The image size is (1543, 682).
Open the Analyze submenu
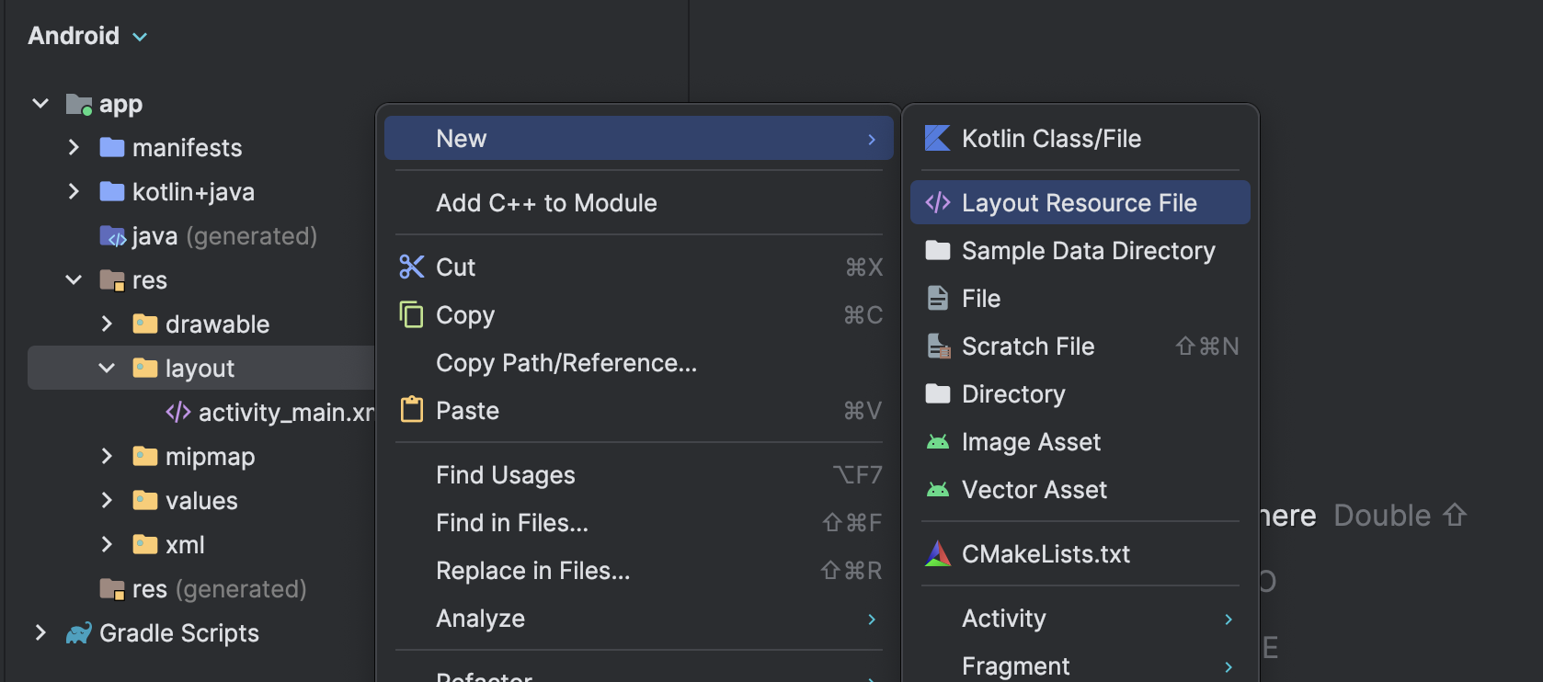[639, 618]
